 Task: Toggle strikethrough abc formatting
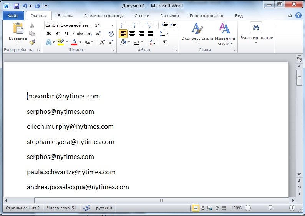pyautogui.click(x=80, y=34)
